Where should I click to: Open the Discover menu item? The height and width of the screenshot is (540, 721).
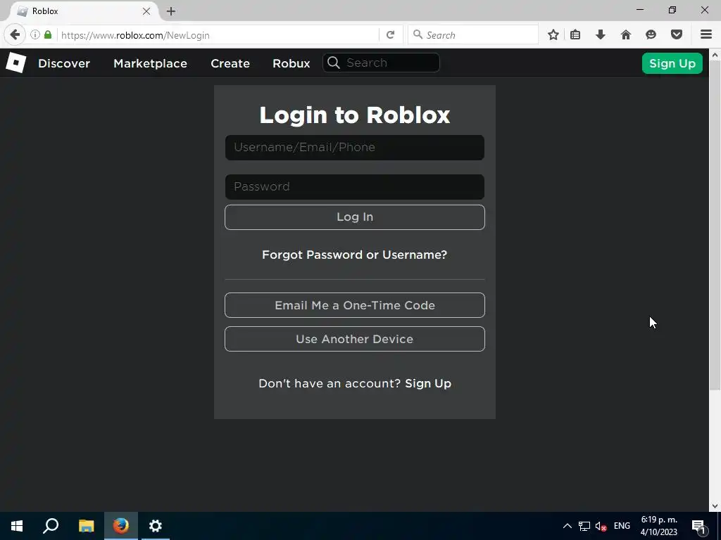coord(64,63)
